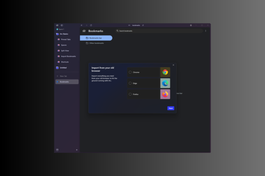Close the import browser dialog
Screen dimensions: 265x176
click(x=173, y=65)
